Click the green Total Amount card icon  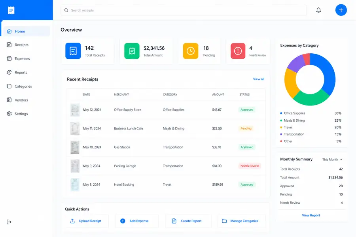(132, 51)
